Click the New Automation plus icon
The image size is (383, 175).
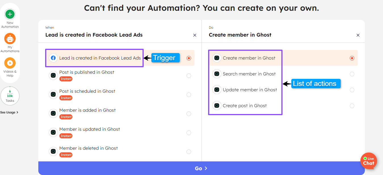[10, 14]
